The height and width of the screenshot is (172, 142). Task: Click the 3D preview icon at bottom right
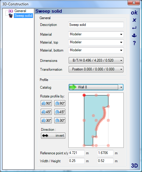[134, 166]
